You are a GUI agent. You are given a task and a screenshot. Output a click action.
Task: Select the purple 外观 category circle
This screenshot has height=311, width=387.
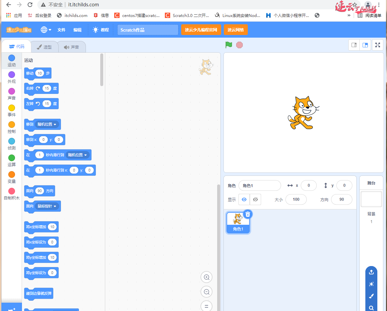pos(12,75)
